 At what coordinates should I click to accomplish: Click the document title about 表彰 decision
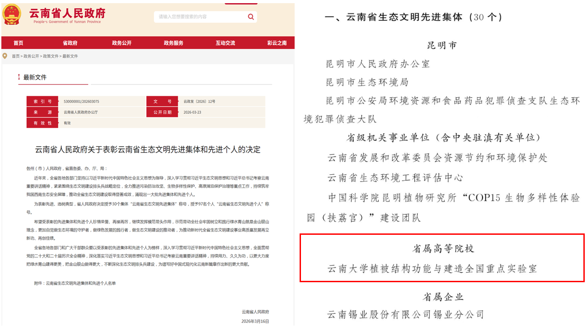click(148, 149)
